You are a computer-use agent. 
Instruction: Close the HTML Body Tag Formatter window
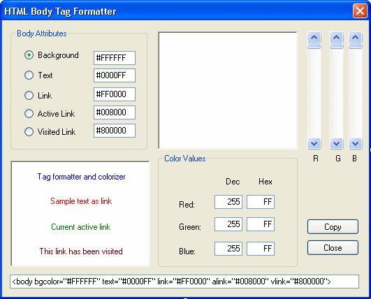pyautogui.click(x=360, y=11)
